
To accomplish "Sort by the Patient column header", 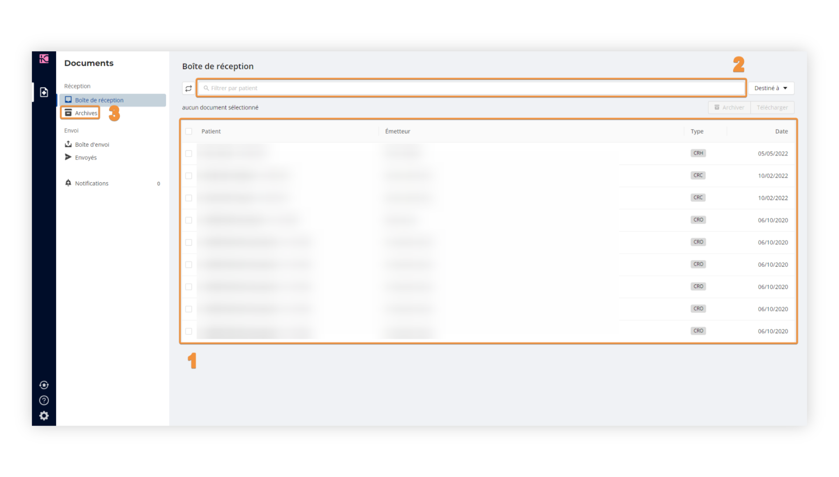I will 211,131.
